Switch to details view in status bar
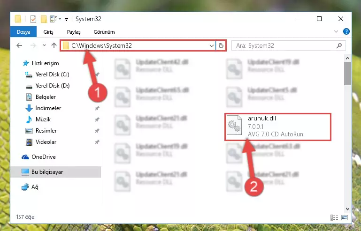361x231 pixels. [x=334, y=217]
